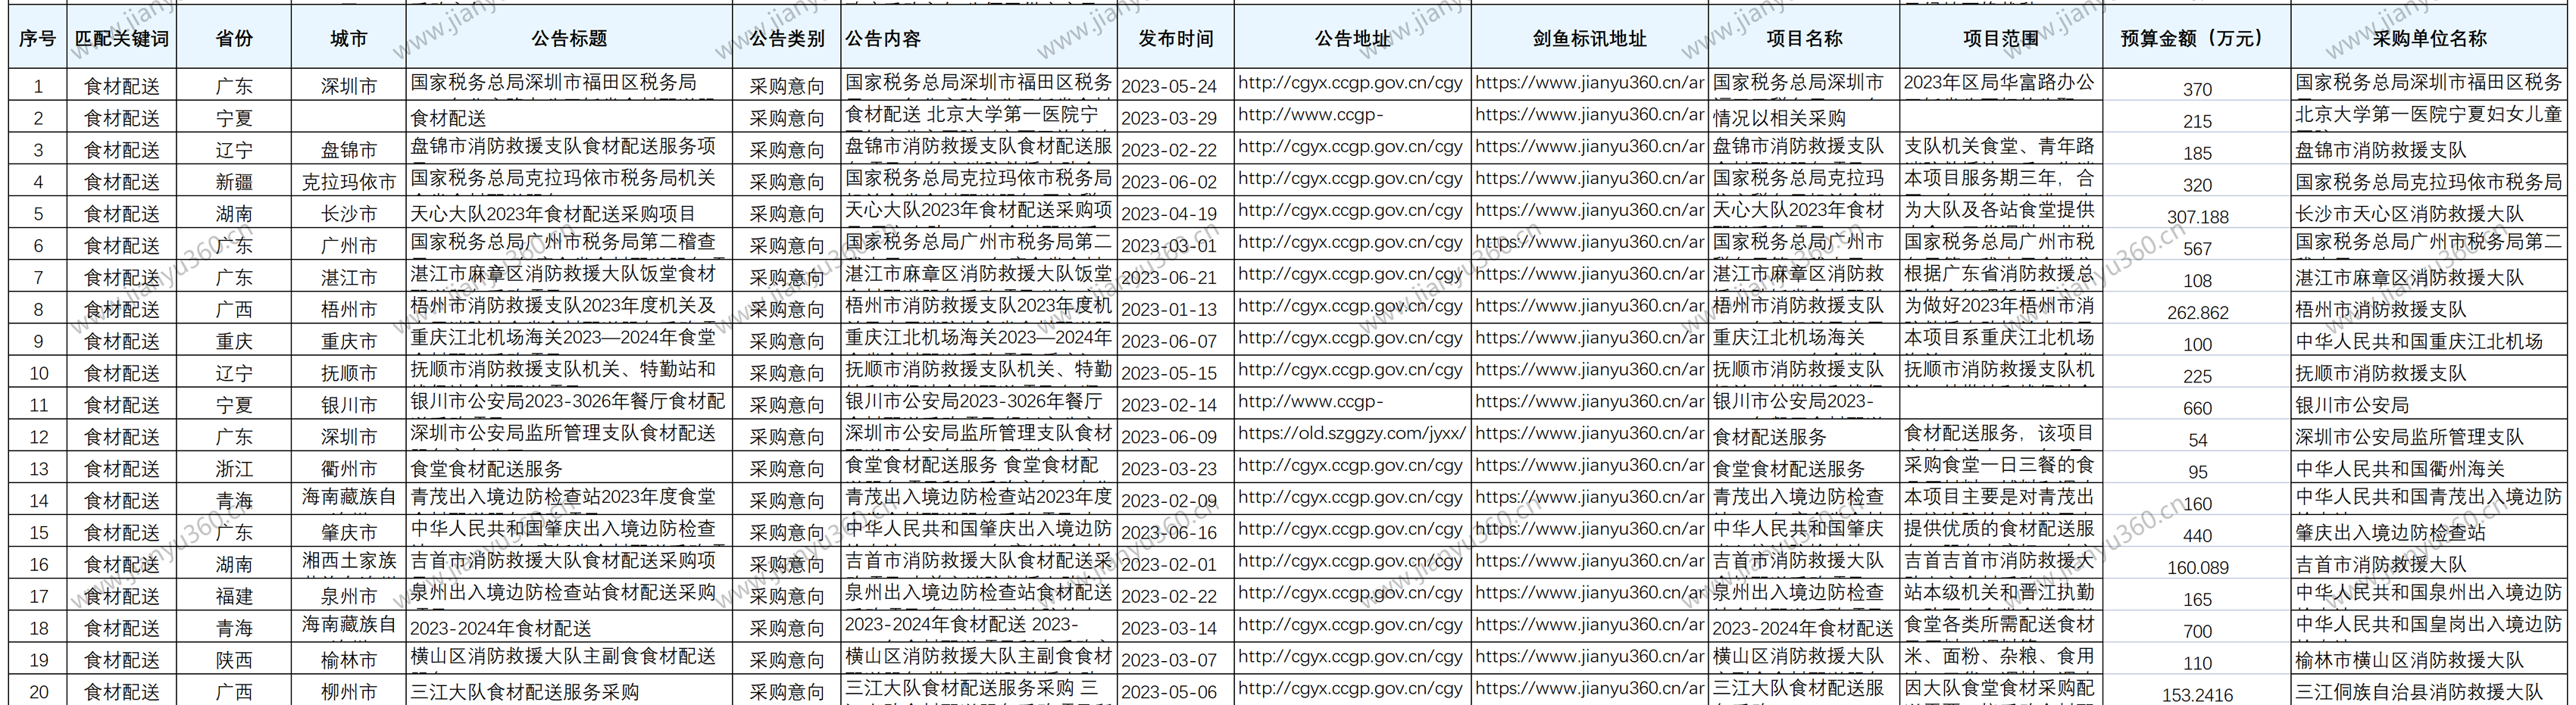Click the province cell 新疆
This screenshot has height=705, width=2576.
click(234, 182)
